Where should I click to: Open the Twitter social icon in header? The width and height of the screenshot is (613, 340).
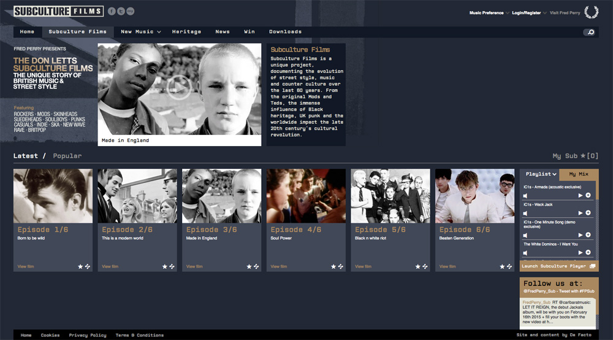click(x=121, y=11)
